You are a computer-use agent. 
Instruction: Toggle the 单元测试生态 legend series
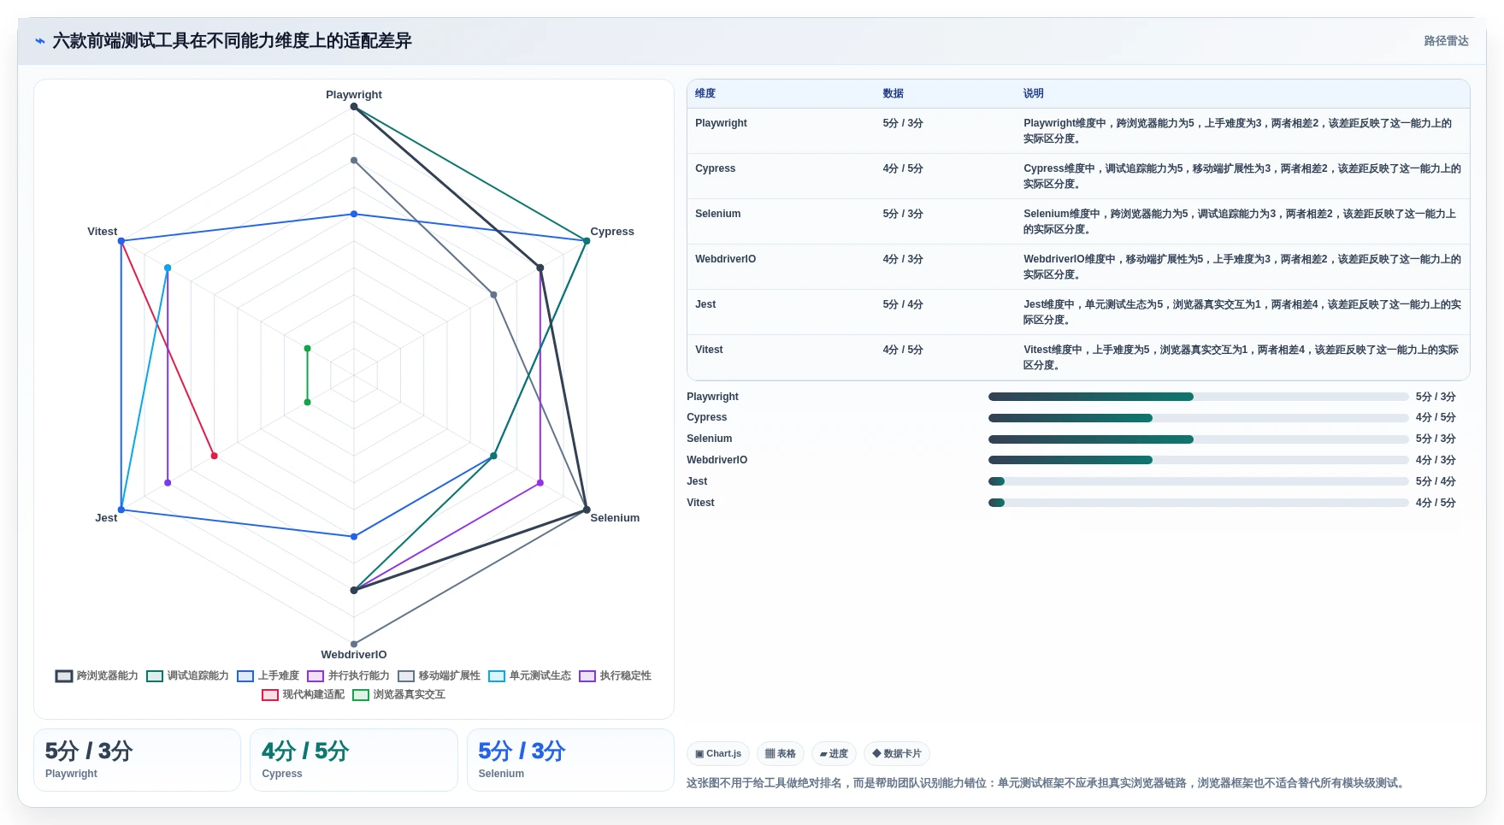pyautogui.click(x=529, y=675)
